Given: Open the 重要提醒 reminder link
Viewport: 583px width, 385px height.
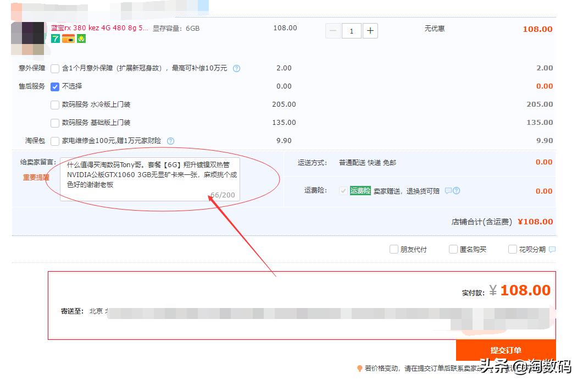Looking at the screenshot, I should [x=36, y=178].
